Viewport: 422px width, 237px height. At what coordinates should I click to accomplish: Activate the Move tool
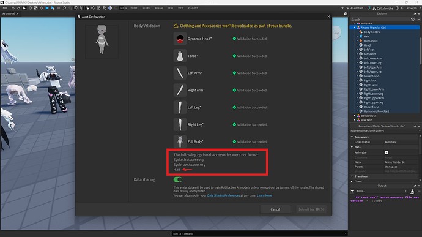coord(30,8)
